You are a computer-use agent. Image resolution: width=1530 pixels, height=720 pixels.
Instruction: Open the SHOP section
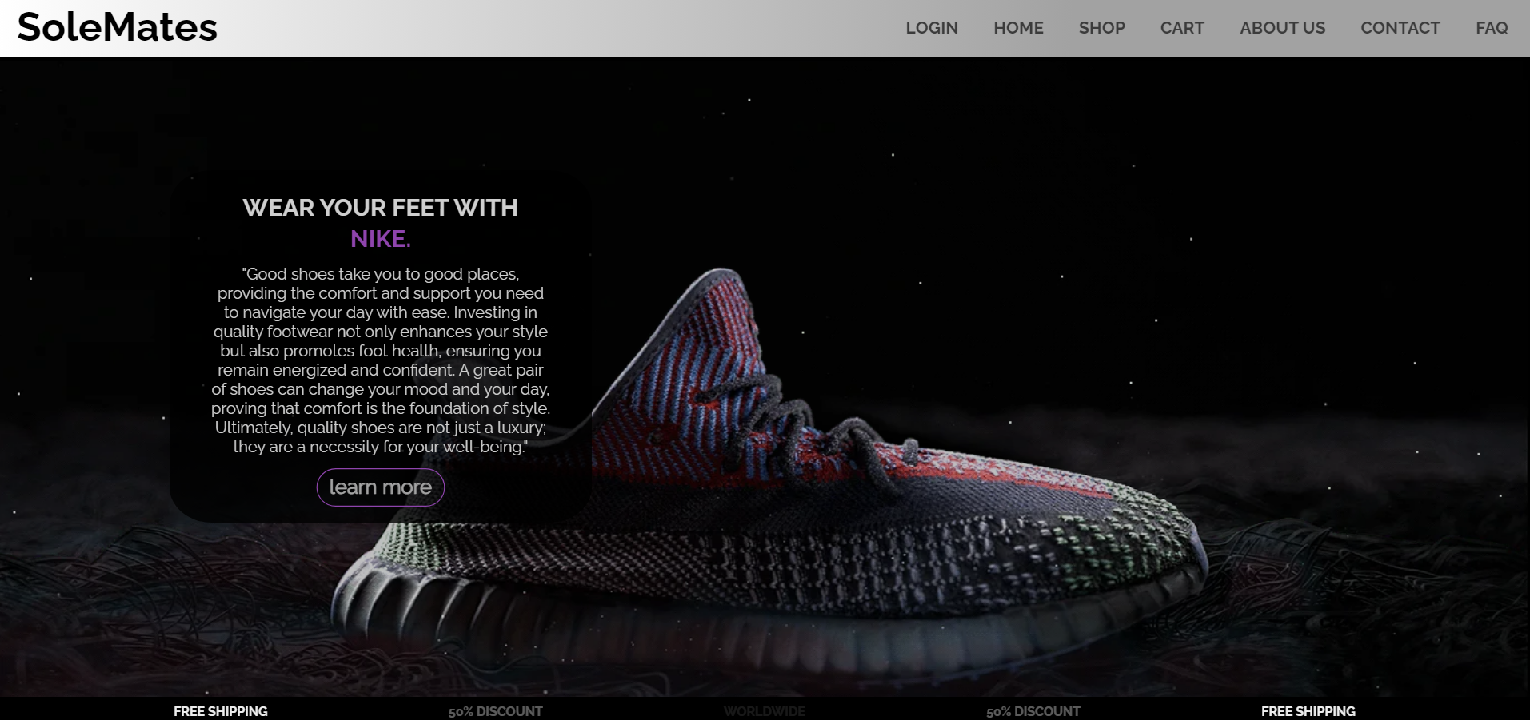[x=1101, y=28]
